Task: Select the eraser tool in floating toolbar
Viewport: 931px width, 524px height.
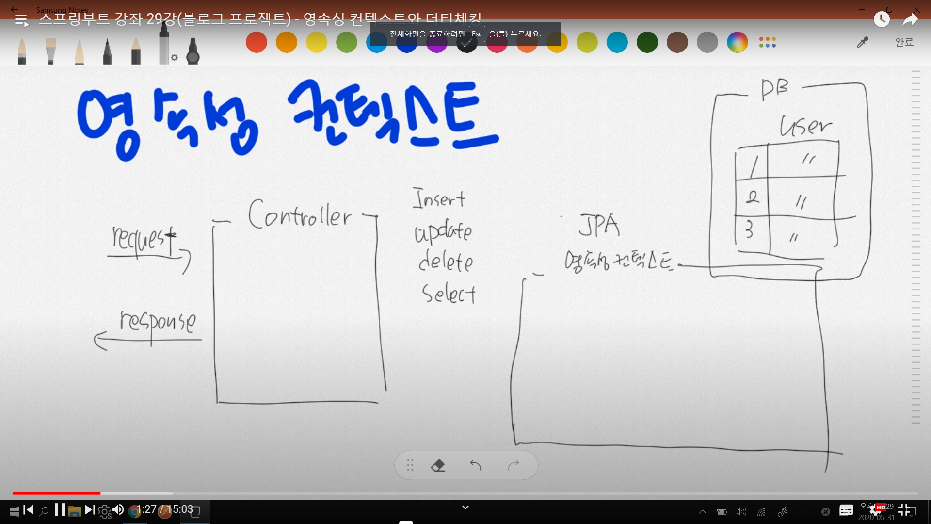Action: click(438, 466)
